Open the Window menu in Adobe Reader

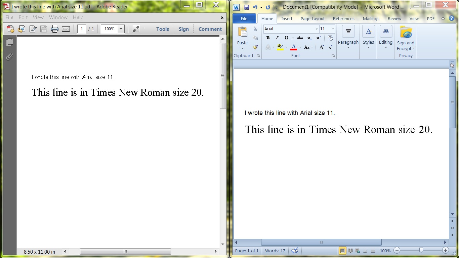[58, 17]
